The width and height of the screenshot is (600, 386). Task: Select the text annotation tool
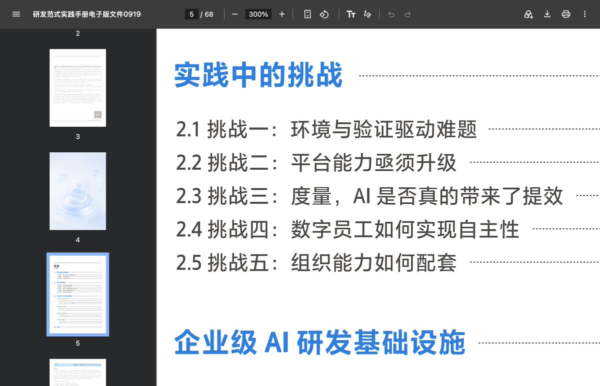tap(351, 14)
